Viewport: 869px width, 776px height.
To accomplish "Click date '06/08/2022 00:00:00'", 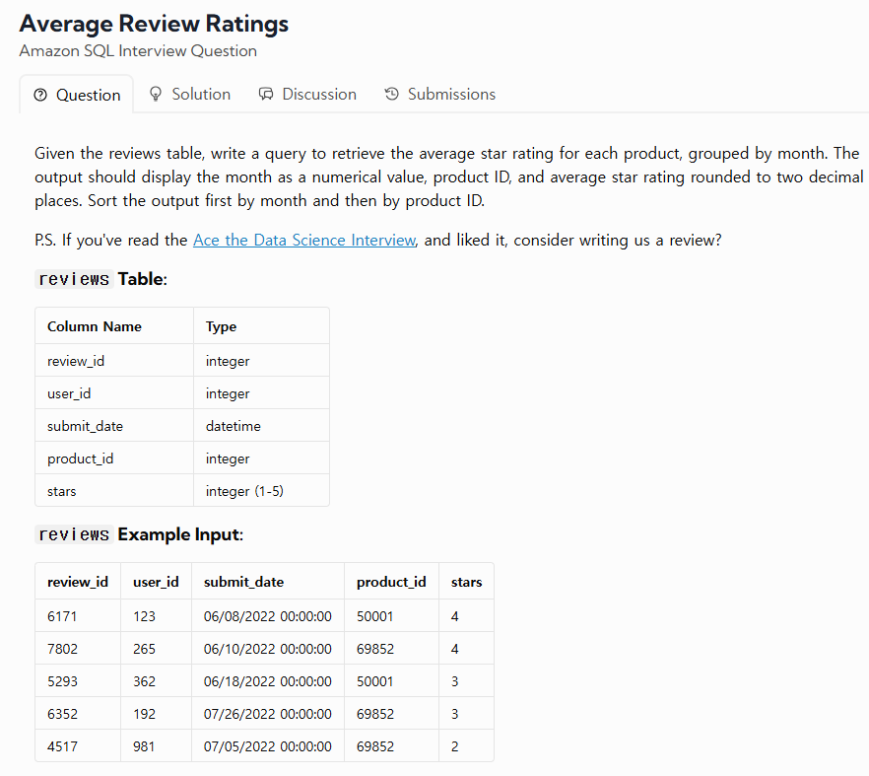I will pos(268,616).
